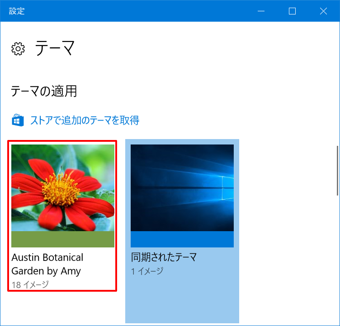Select the Austin Botanical Garden flower thumbnail

click(63, 188)
